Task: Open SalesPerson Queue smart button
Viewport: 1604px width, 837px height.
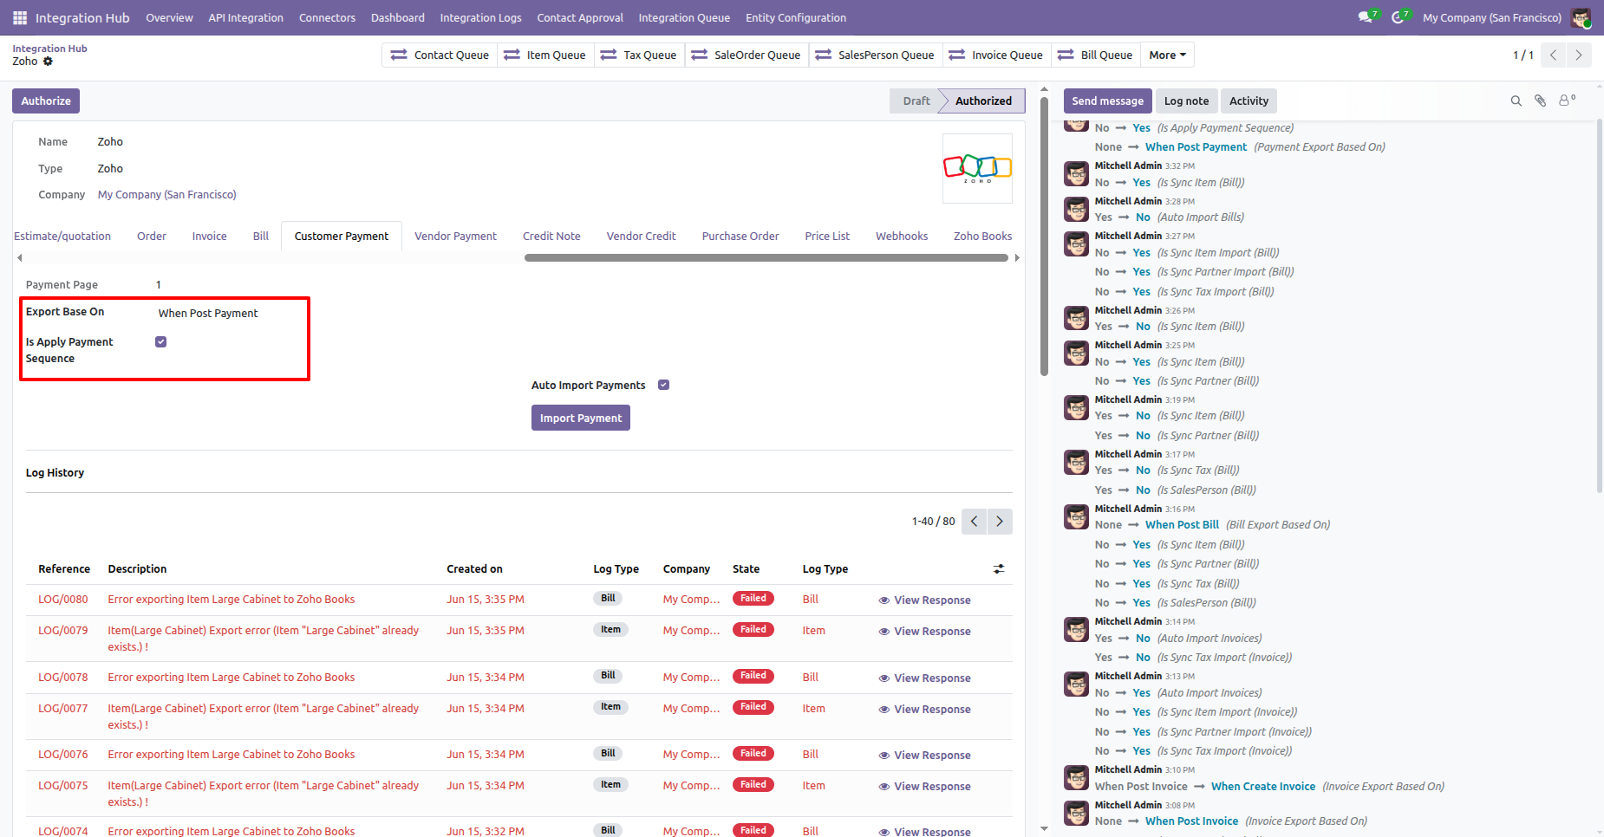Action: coord(876,55)
